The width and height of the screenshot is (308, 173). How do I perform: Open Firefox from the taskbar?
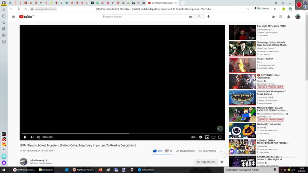101,170
